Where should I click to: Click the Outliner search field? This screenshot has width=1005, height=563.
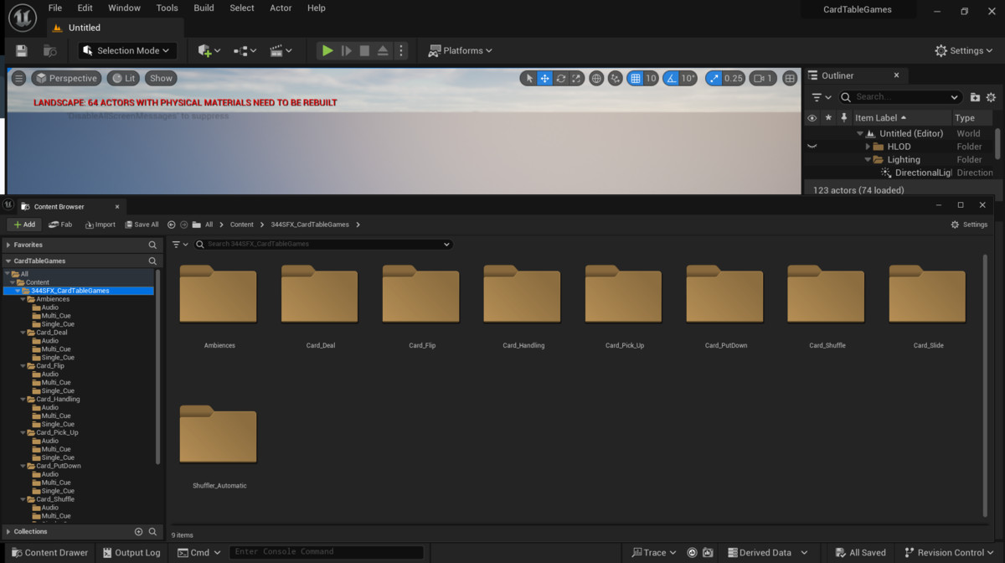899,97
